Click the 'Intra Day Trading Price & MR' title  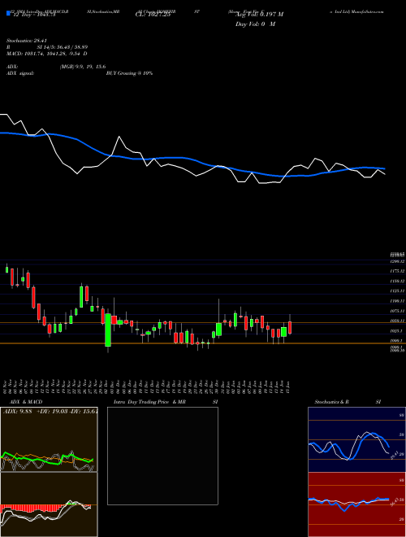tap(149, 402)
